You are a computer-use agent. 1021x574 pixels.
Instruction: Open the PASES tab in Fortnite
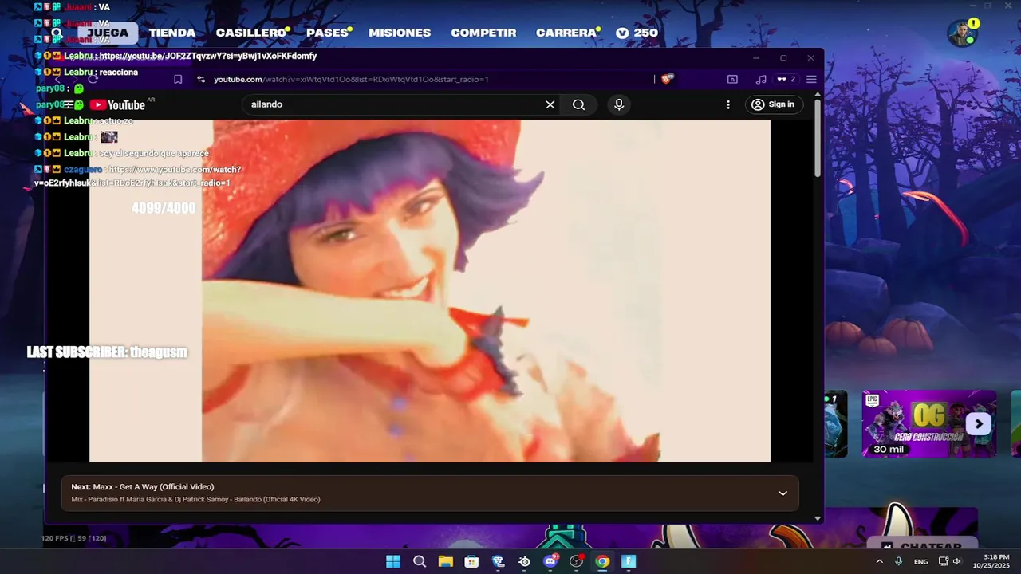click(x=327, y=33)
